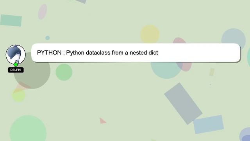The image size is (250, 141).
Task: Click the large pale green circle bottom-left
Action: pyautogui.click(x=28, y=129)
